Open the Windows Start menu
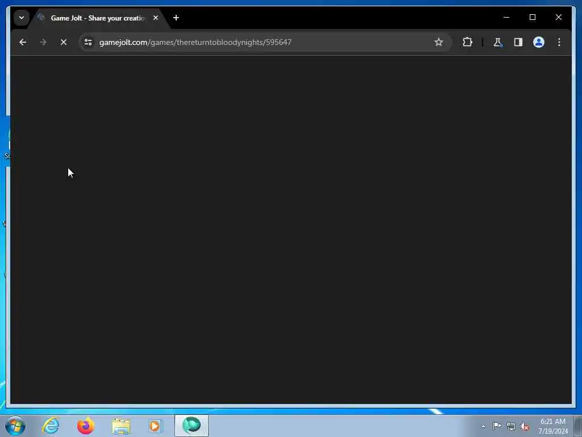 (x=15, y=426)
